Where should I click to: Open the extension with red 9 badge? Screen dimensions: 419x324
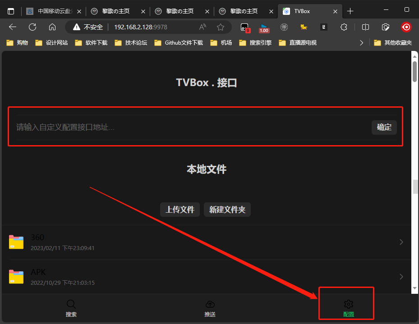tap(245, 27)
